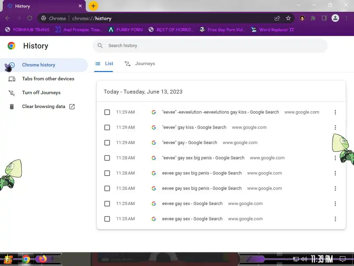Click the Turn off Journeys icon
Viewport: 354px width, 266px height.
tap(12, 93)
